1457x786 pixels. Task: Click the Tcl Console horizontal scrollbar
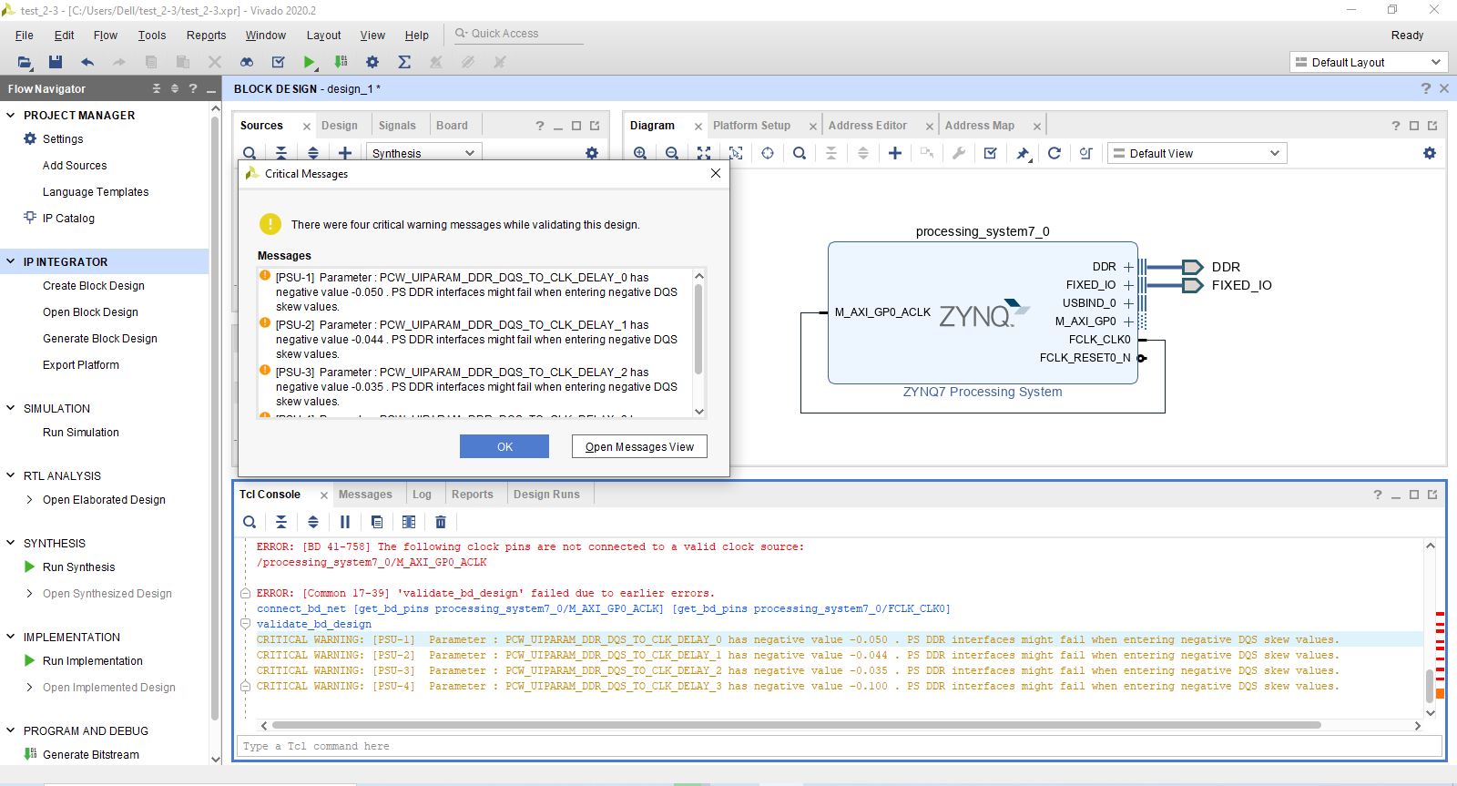tap(797, 726)
